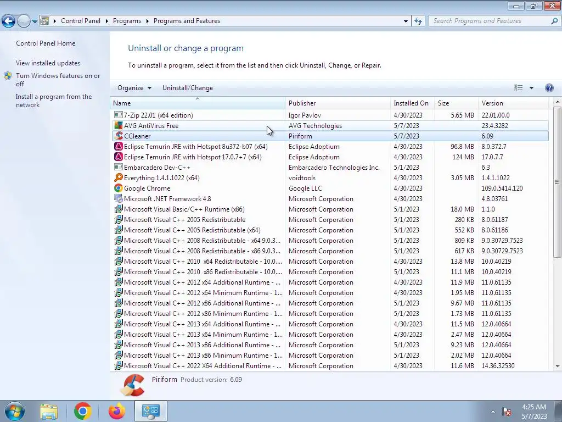562x422 pixels.
Task: Sort by the Version column header
Action: tap(513, 103)
